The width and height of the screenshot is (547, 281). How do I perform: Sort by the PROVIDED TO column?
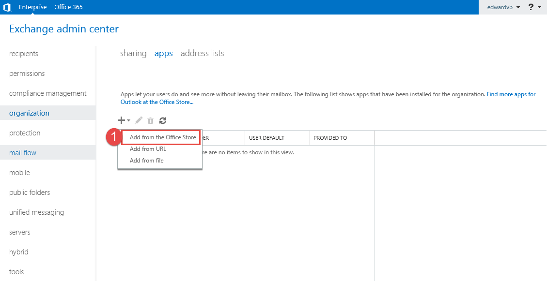click(x=342, y=138)
